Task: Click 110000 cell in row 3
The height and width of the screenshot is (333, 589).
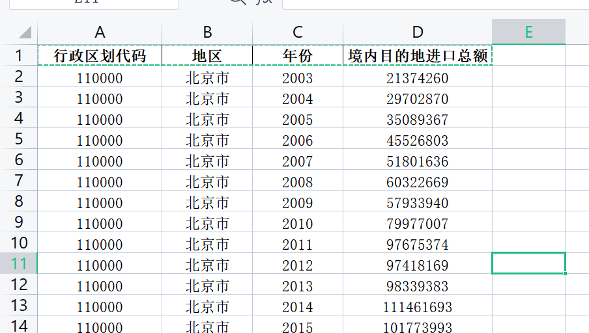Action: [100, 97]
